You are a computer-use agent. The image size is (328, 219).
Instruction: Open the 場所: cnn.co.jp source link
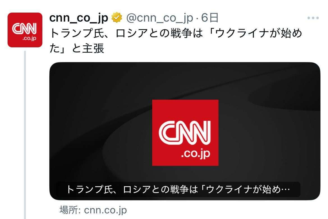point(93,210)
